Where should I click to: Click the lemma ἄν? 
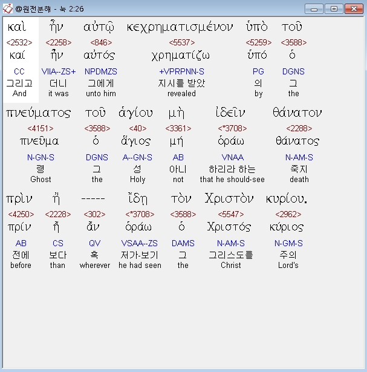tap(93, 227)
